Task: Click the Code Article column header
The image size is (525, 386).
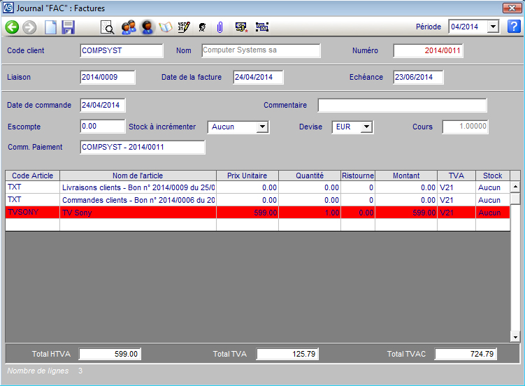Action: [x=32, y=176]
